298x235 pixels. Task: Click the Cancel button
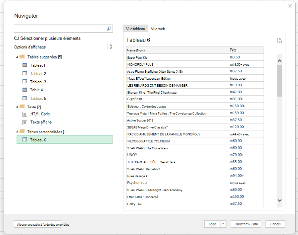click(275, 224)
